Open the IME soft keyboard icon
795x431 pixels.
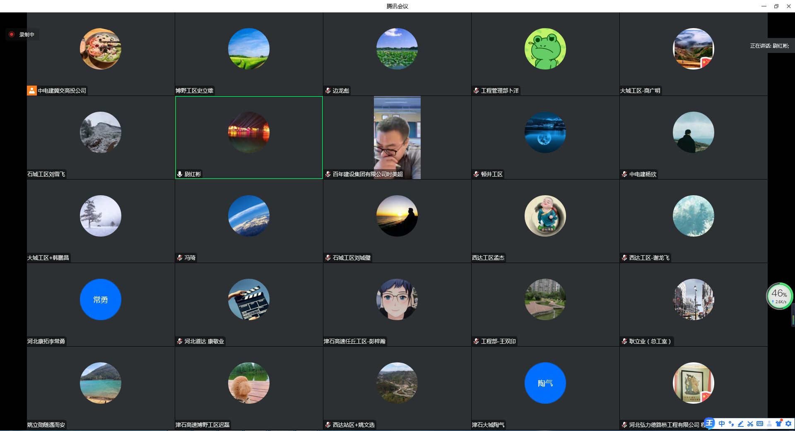(759, 424)
